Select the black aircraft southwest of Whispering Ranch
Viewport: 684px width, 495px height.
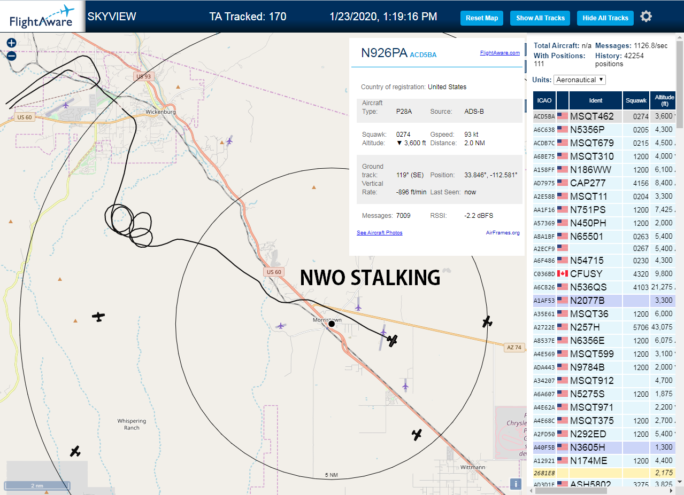click(75, 451)
